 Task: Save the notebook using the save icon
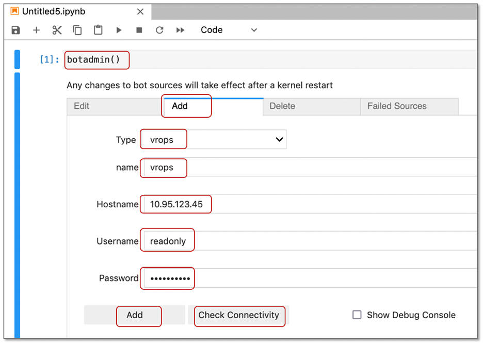pyautogui.click(x=15, y=30)
